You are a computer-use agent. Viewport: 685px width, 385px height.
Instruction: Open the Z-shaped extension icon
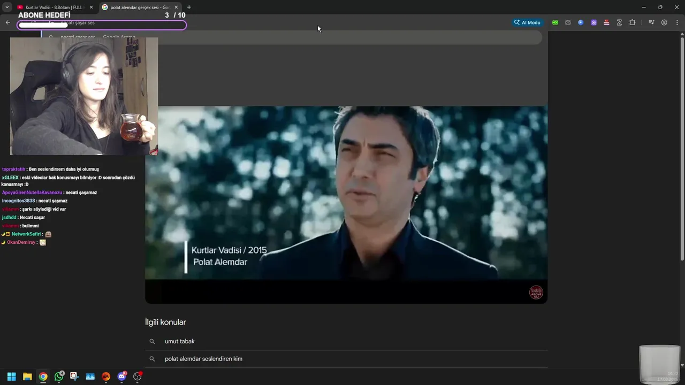tap(619, 22)
